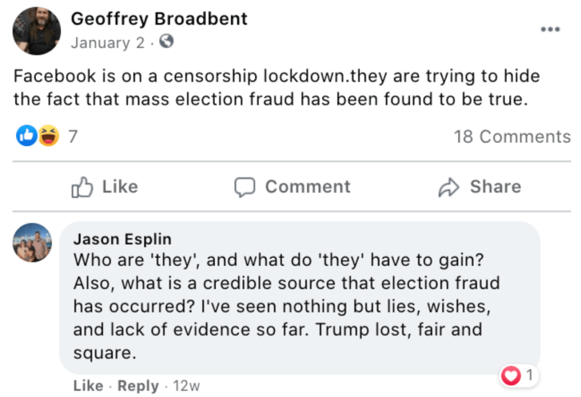Click the 12w comment timestamp
The width and height of the screenshot is (581, 397).
(186, 386)
